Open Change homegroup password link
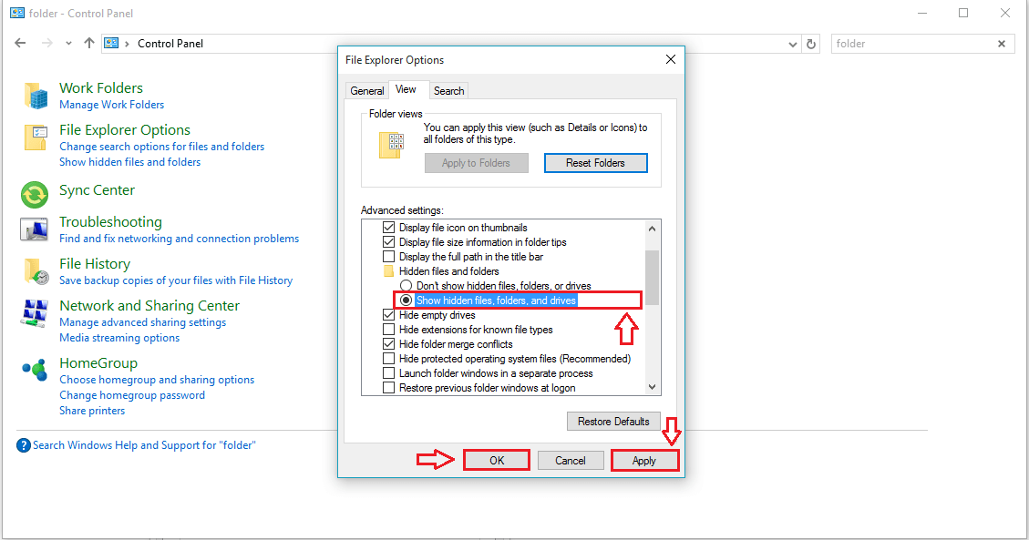The height and width of the screenshot is (540, 1029). (x=132, y=395)
